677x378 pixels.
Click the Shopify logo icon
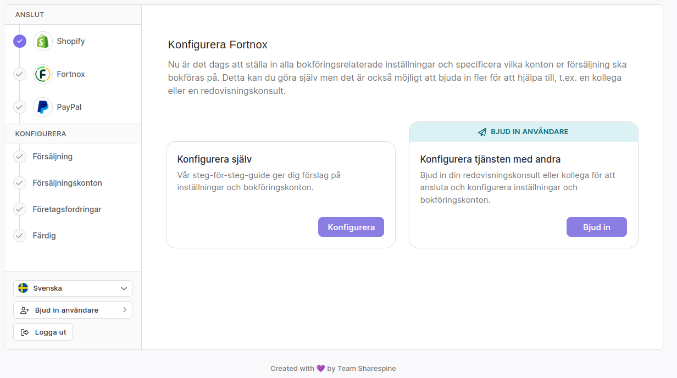click(43, 41)
